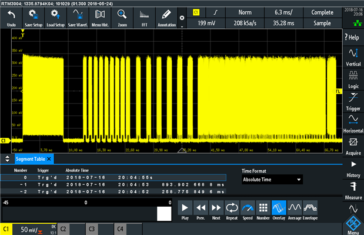Click the C1 trigger source indicator

pos(196,12)
